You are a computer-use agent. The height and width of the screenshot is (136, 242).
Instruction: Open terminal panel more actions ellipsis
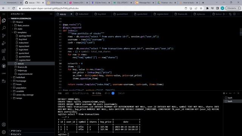(x=230, y=93)
